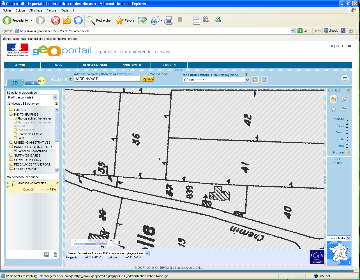
Task: Adjust Opacité slider handle
Action: (45, 190)
